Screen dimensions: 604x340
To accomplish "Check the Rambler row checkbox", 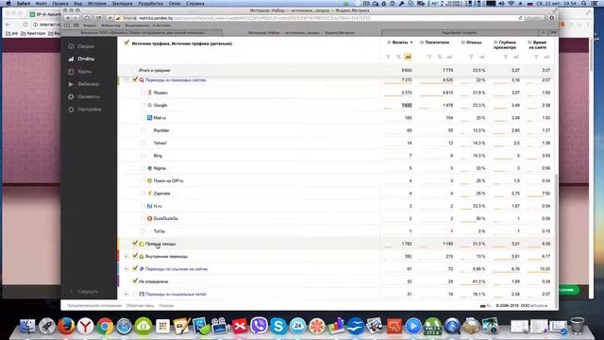I will pos(143,130).
